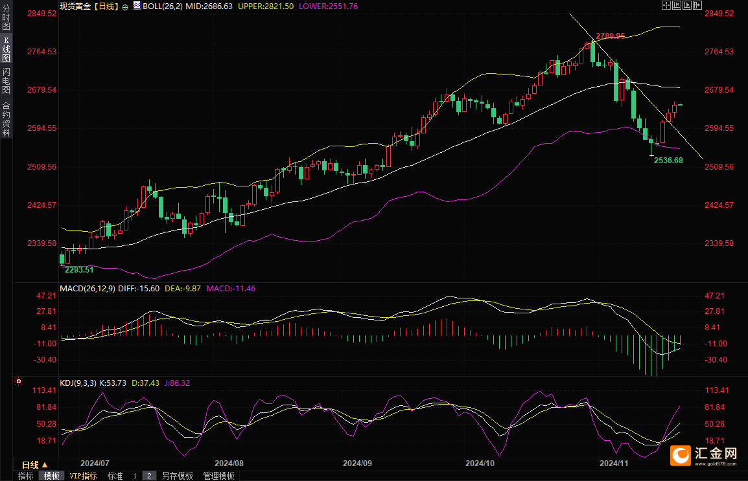Click the crosshair cursor icon at top right
Screen dimensions: 748x481
point(666,5)
